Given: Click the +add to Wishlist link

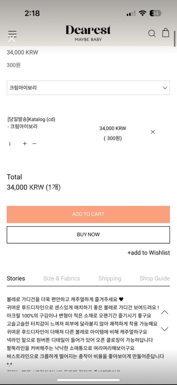Looking at the screenshot, I should click(x=148, y=253).
